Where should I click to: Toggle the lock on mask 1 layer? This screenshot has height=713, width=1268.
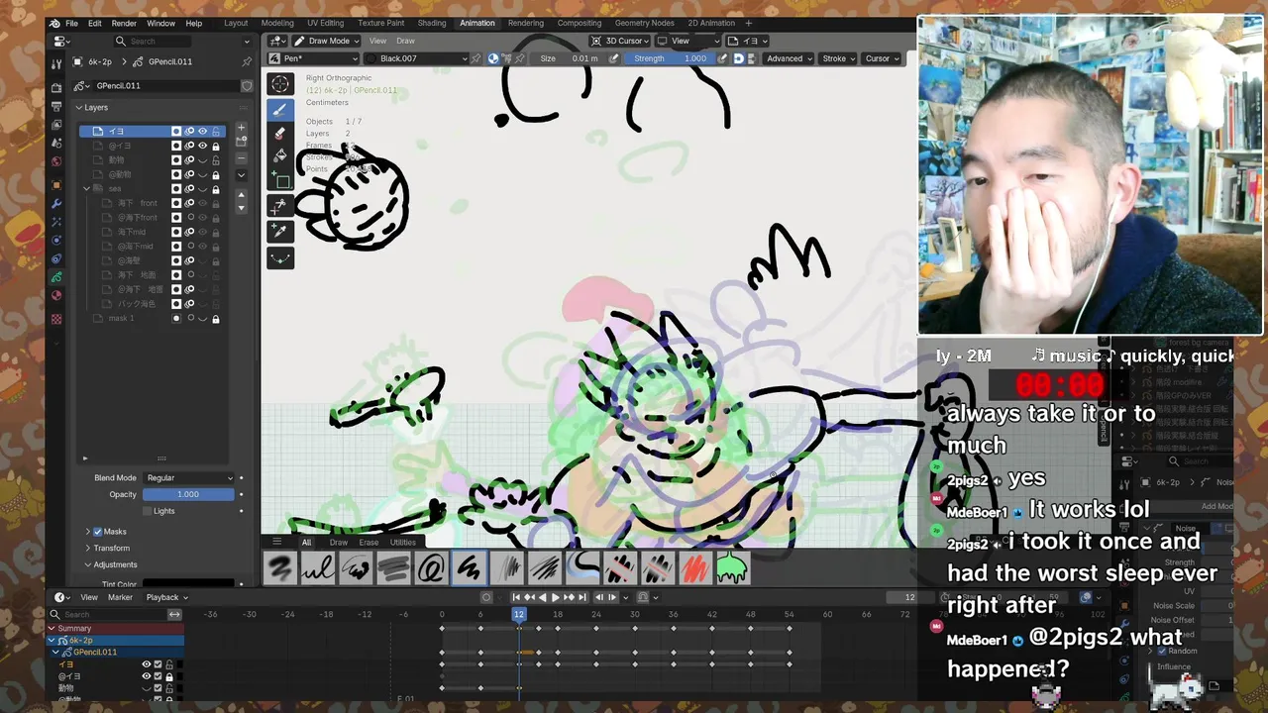point(216,318)
